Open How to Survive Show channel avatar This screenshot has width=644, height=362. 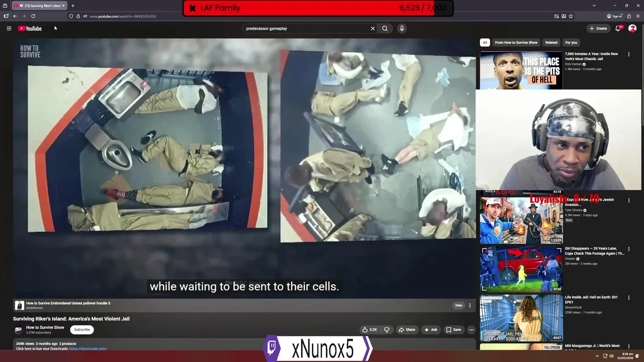[x=18, y=330]
